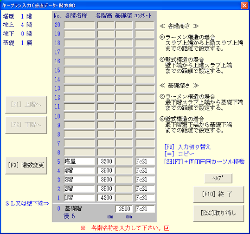Select the 4200 height field for floor 1
Screen dimensions: 250x234
coord(106,198)
